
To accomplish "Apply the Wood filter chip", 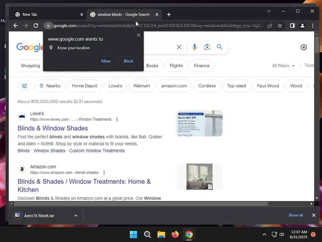I will (x=296, y=86).
